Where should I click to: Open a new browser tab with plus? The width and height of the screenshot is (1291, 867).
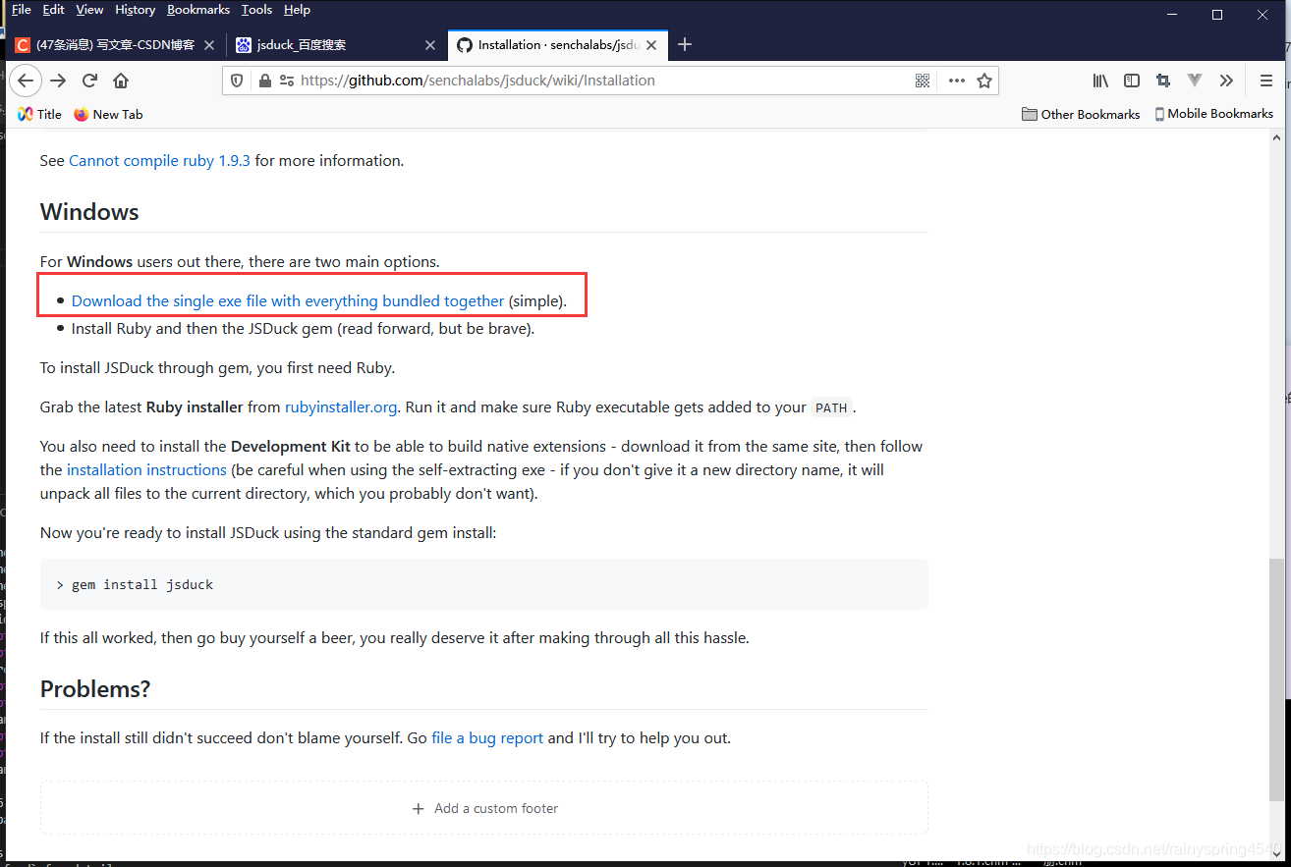[x=685, y=44]
